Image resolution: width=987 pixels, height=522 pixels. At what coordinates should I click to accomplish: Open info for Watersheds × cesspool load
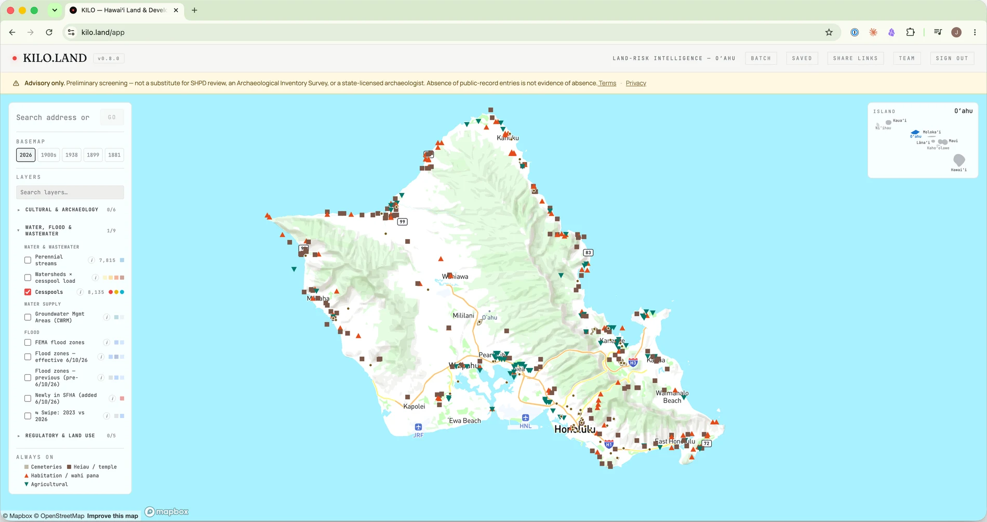tap(95, 278)
